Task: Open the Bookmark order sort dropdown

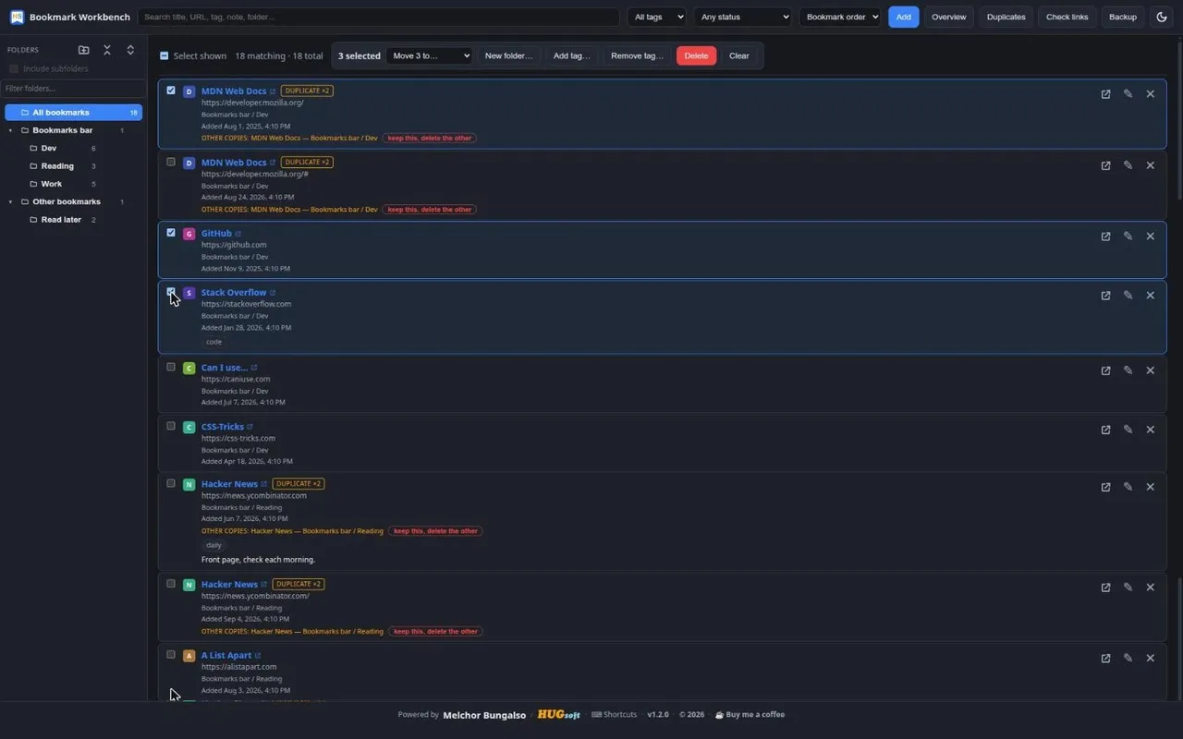Action: point(840,17)
